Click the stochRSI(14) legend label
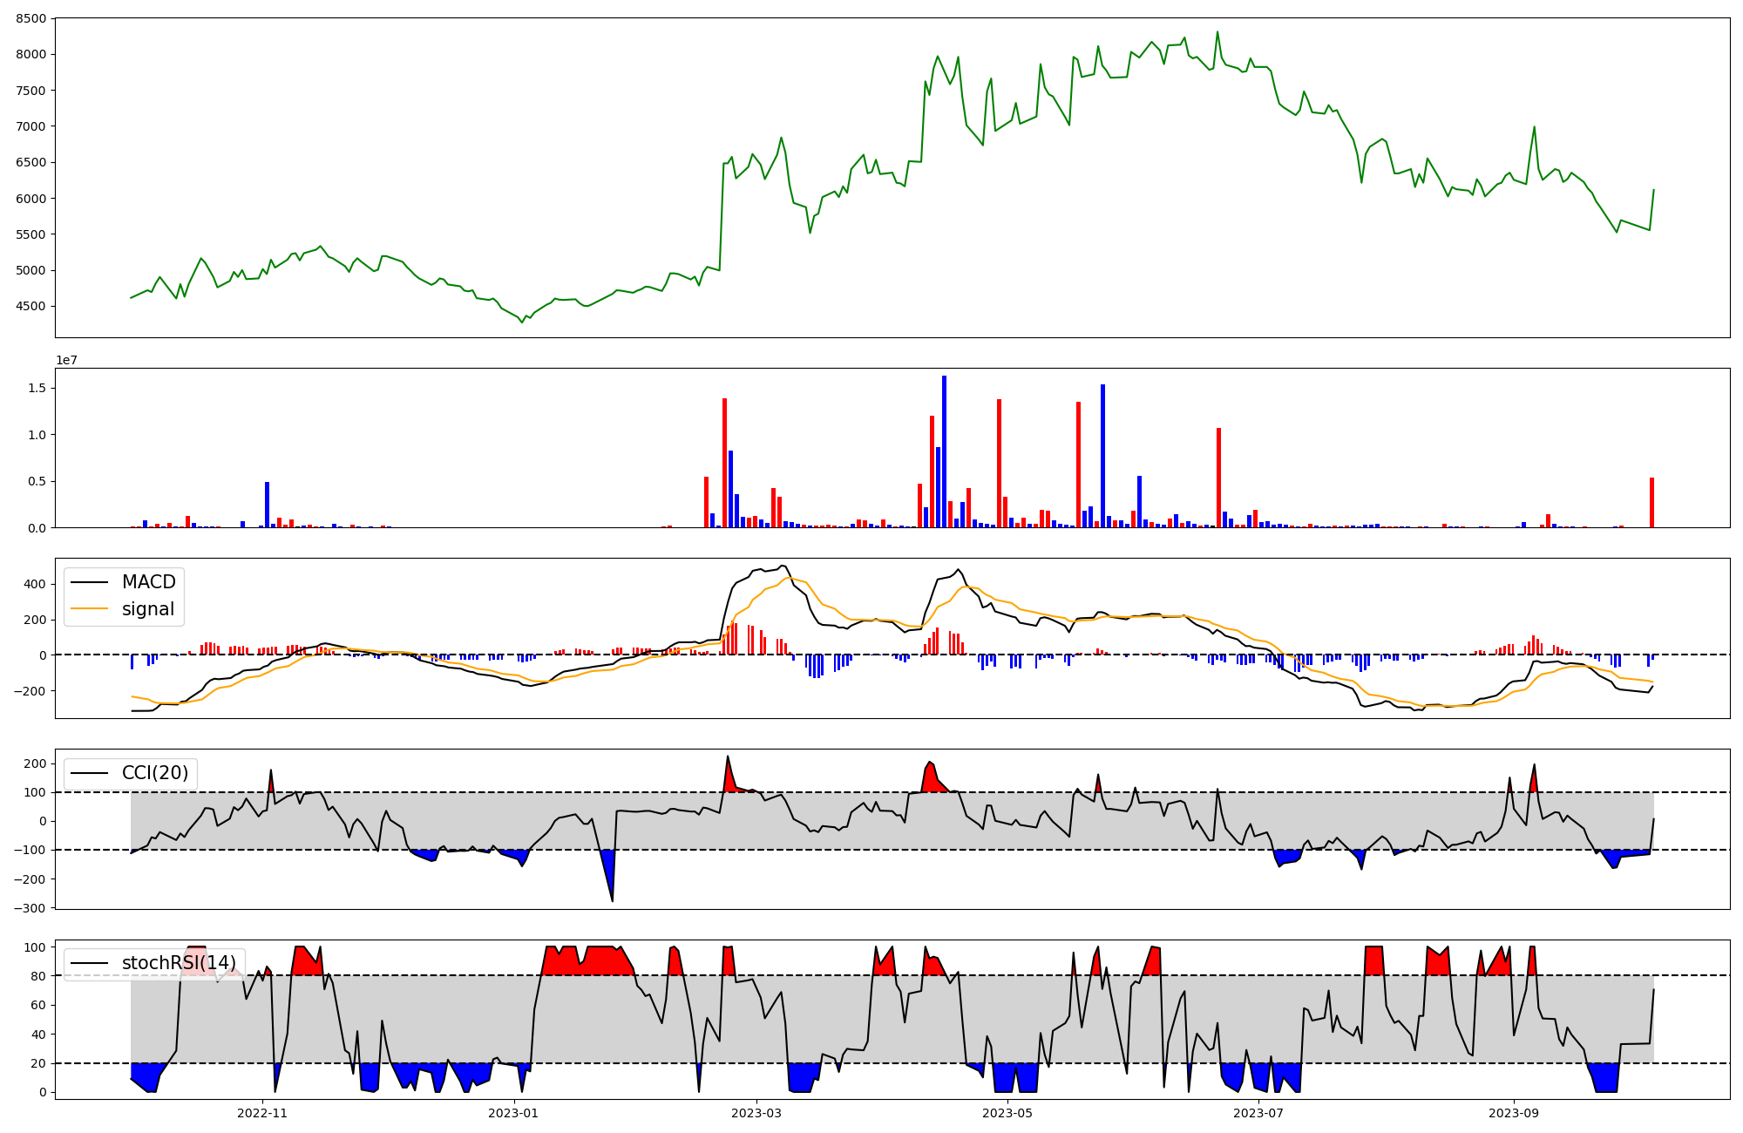 (179, 963)
